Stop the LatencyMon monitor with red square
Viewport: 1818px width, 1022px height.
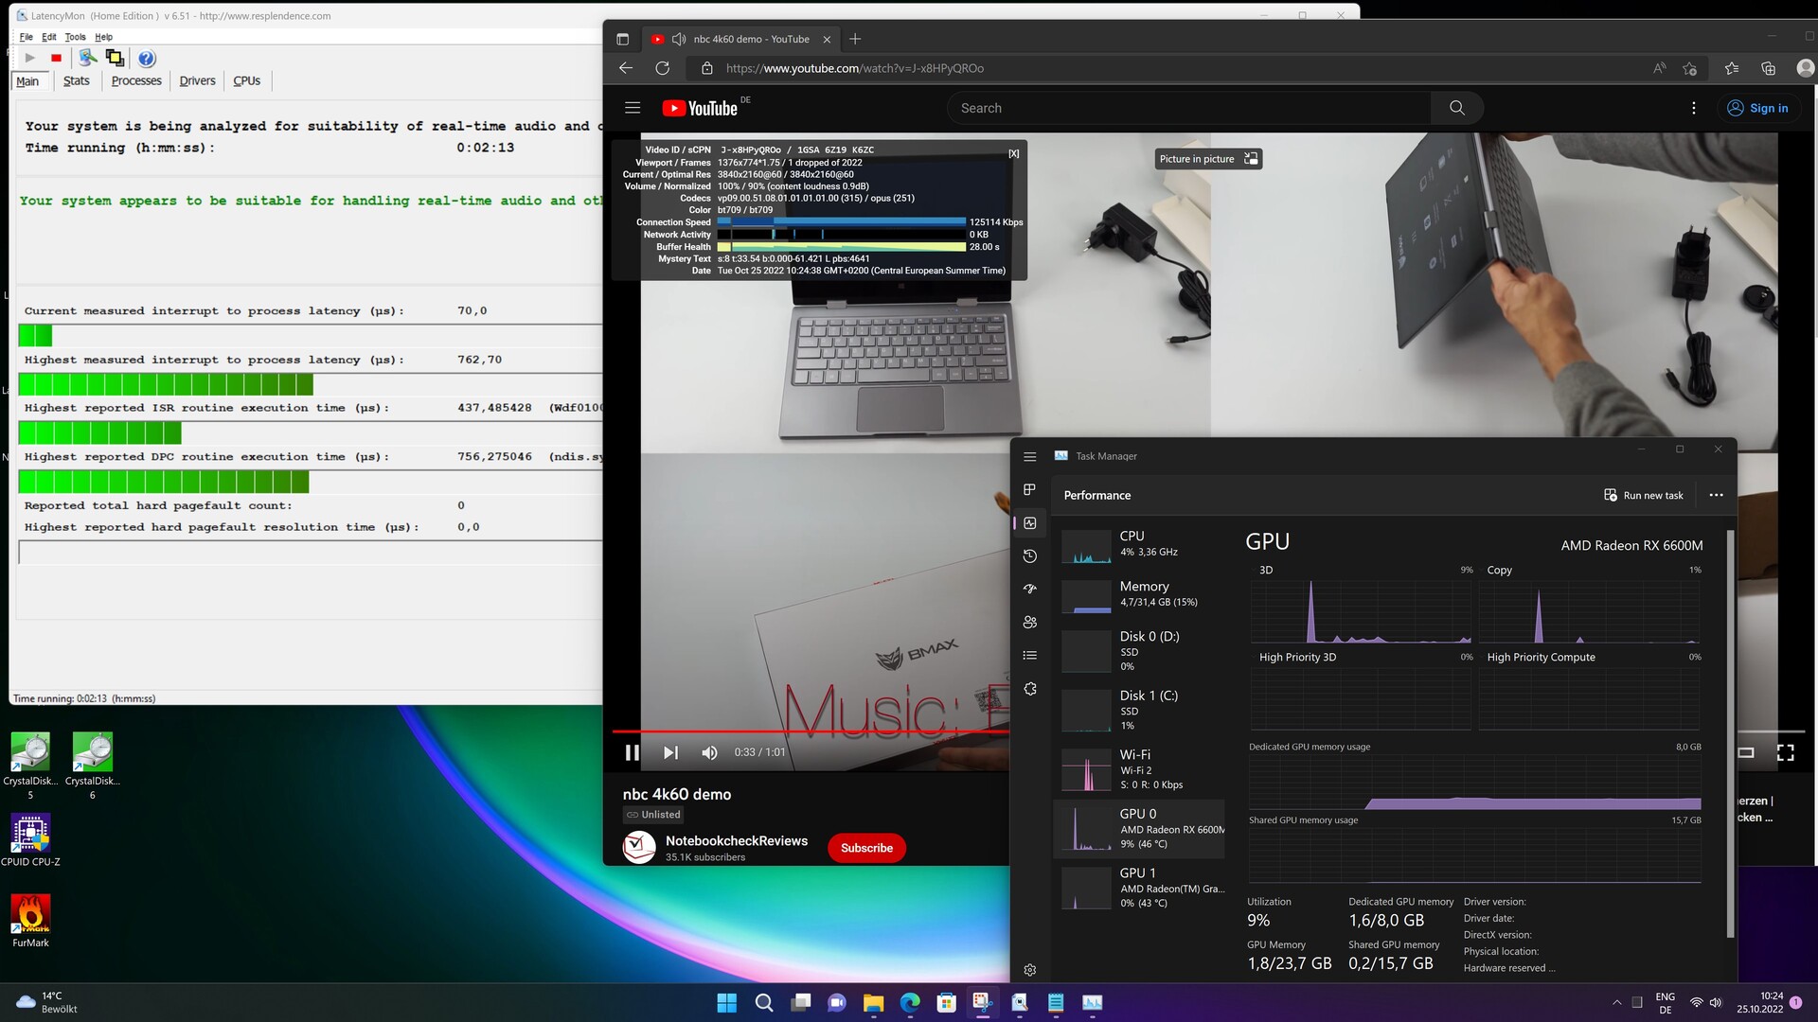[56, 59]
